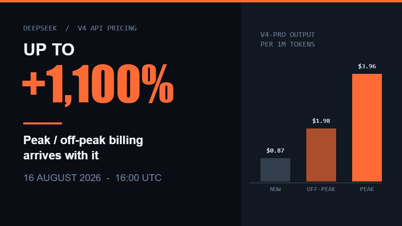
Task: Click the V4 API PRICING label
Action: 107,28
